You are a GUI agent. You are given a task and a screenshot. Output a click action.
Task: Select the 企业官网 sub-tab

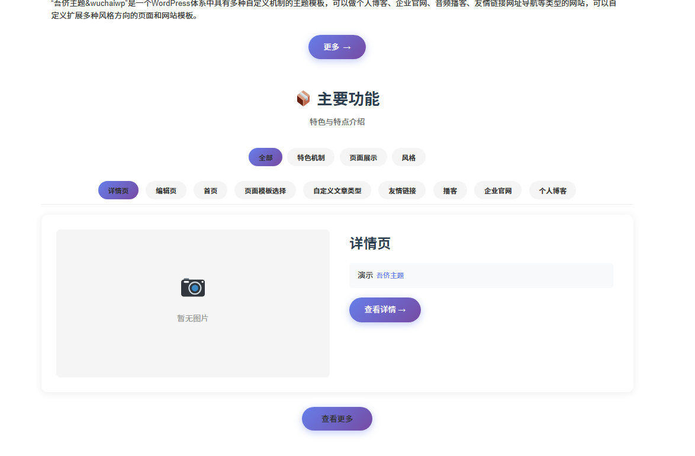point(498,190)
